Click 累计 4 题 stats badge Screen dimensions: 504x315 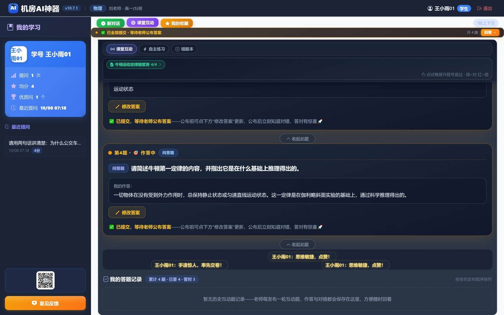[x=172, y=279]
